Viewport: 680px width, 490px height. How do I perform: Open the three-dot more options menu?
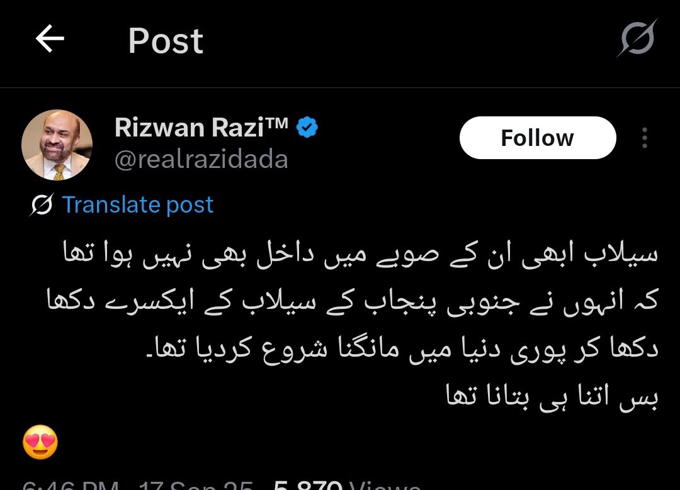pos(645,138)
